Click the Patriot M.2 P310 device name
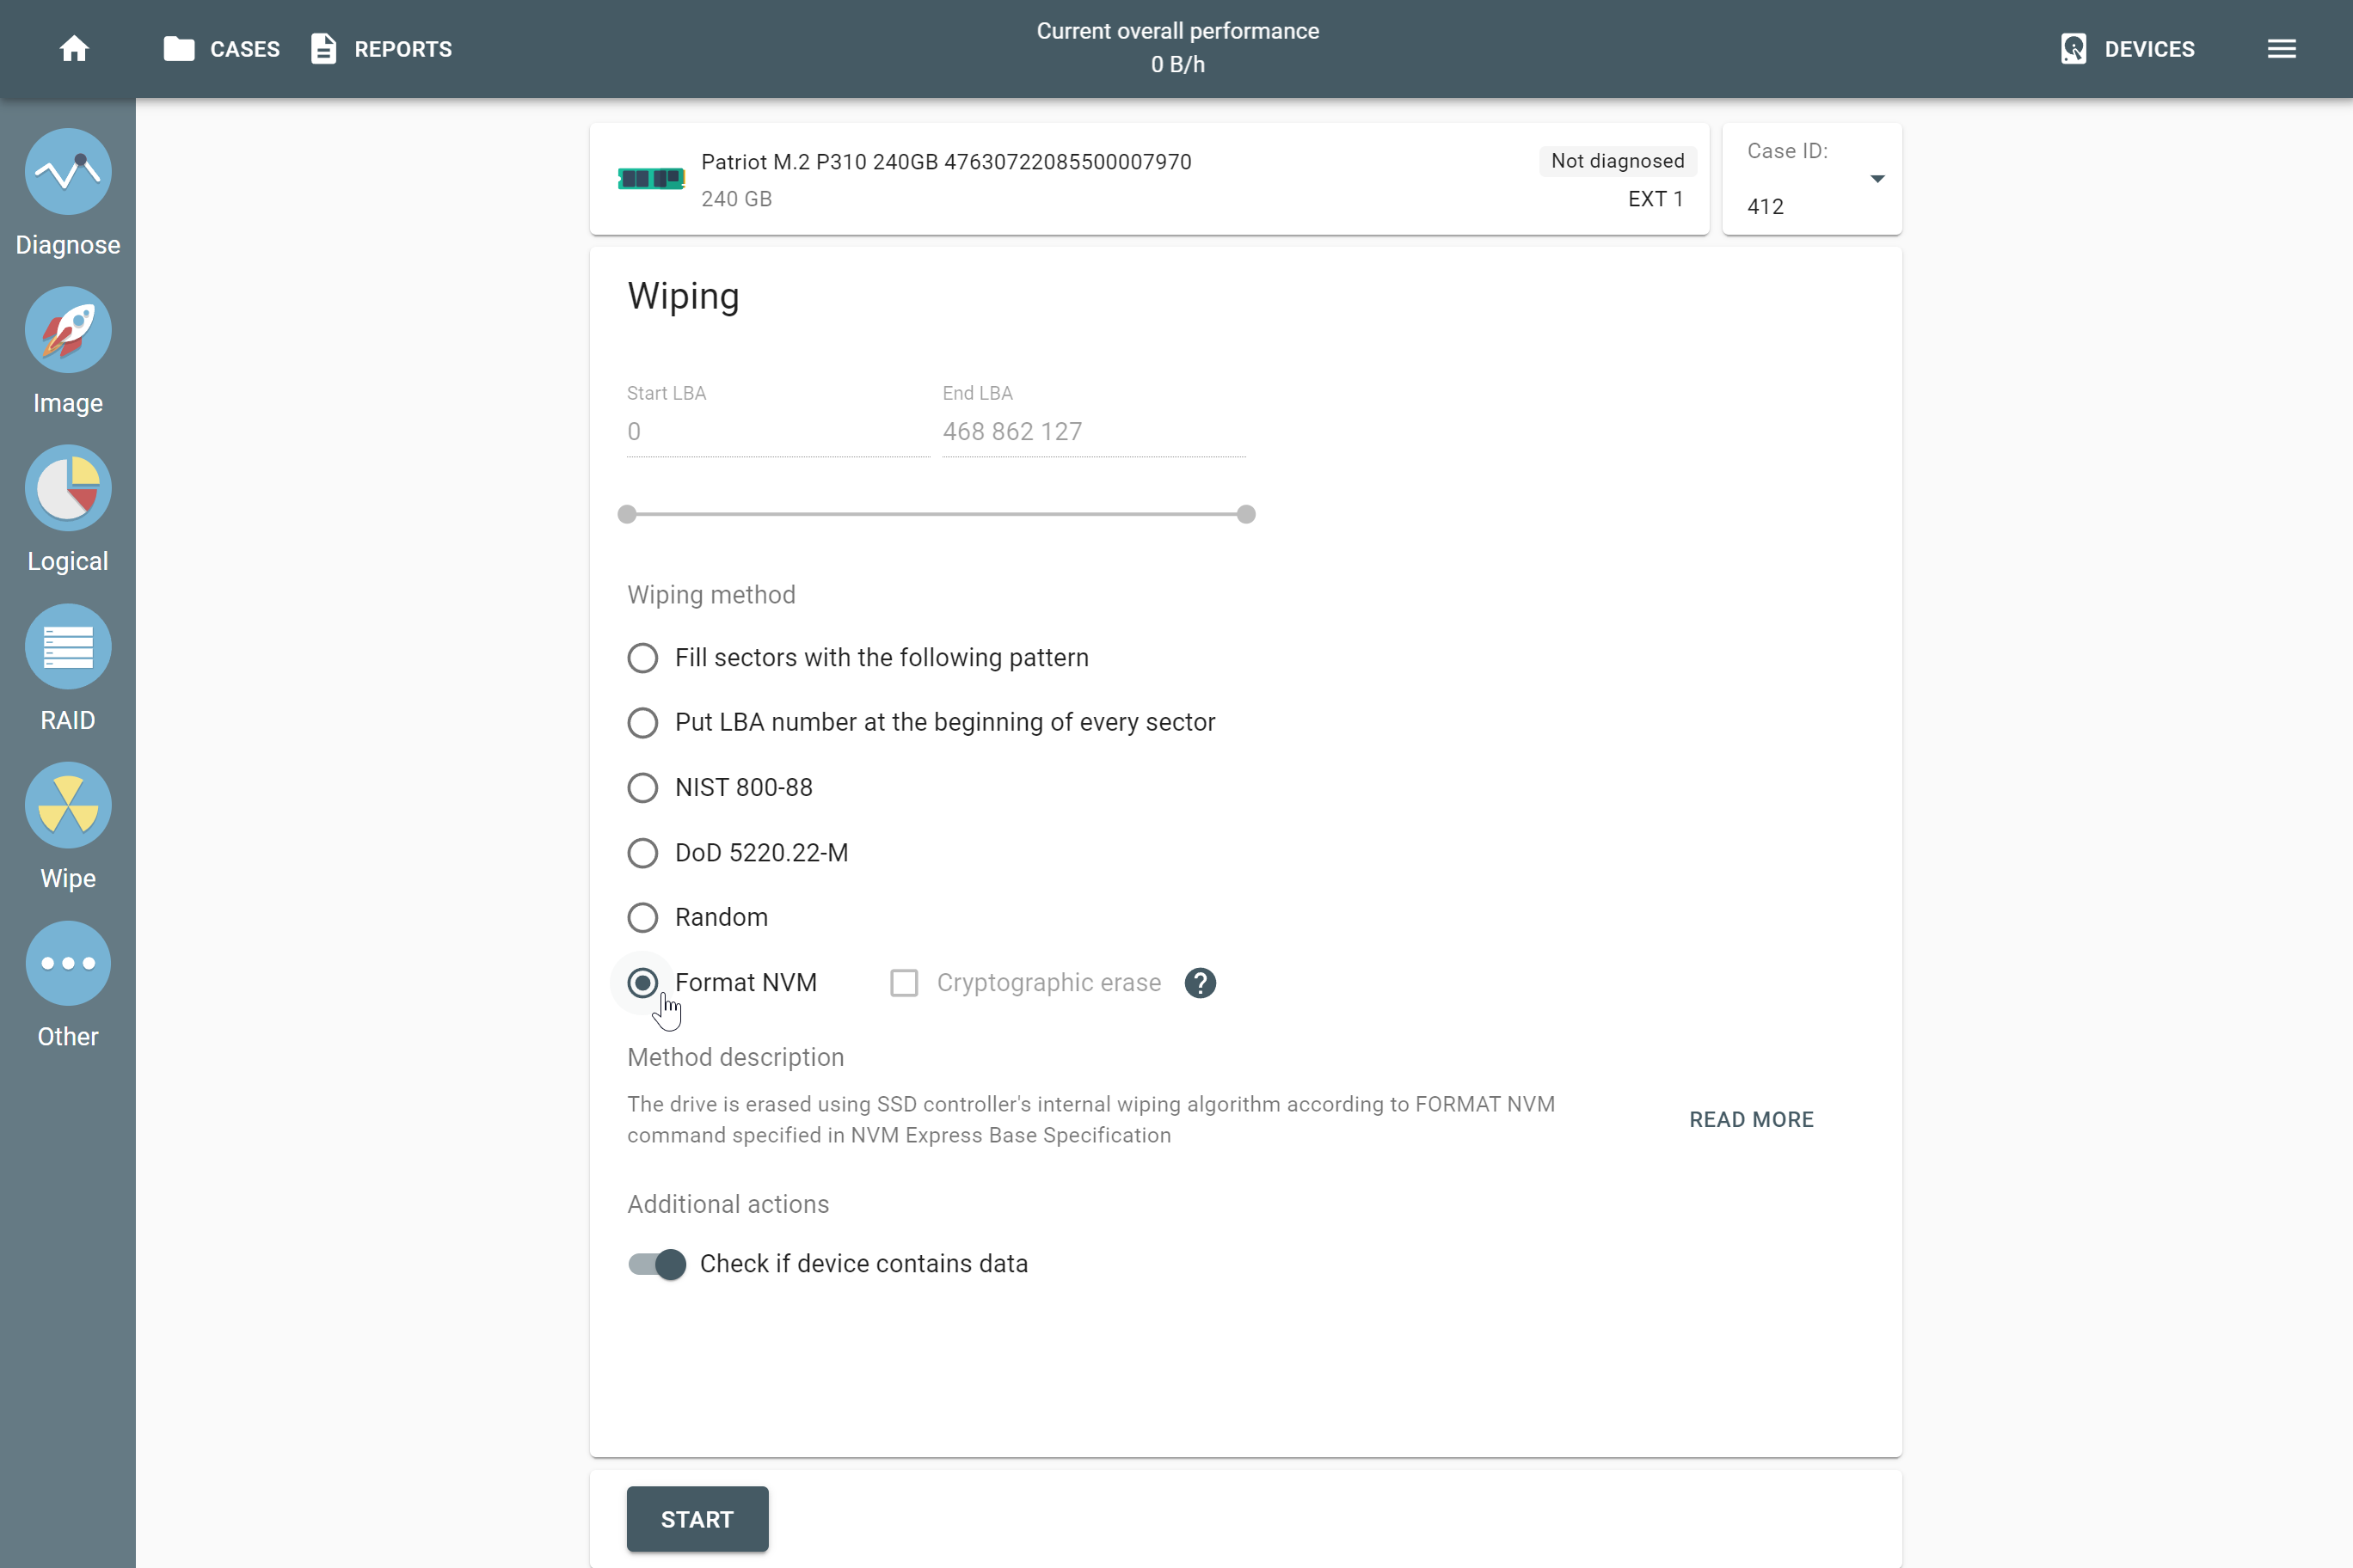Image resolution: width=2353 pixels, height=1568 pixels. 945,162
